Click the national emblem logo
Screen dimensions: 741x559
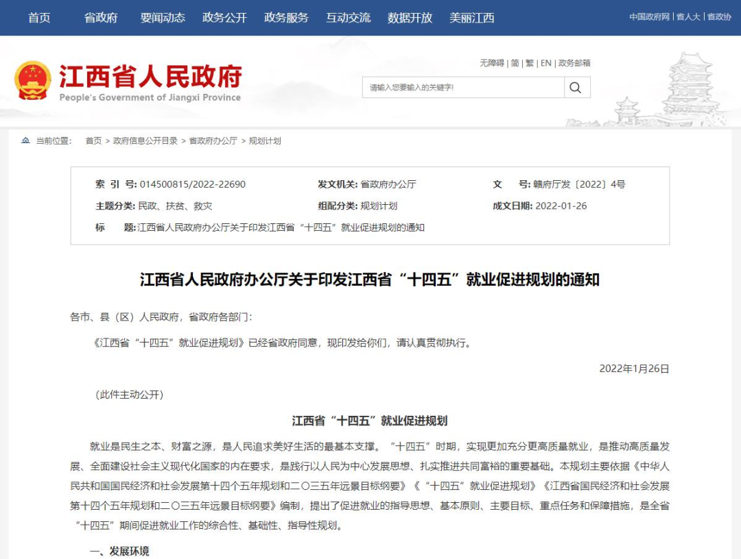tap(33, 81)
